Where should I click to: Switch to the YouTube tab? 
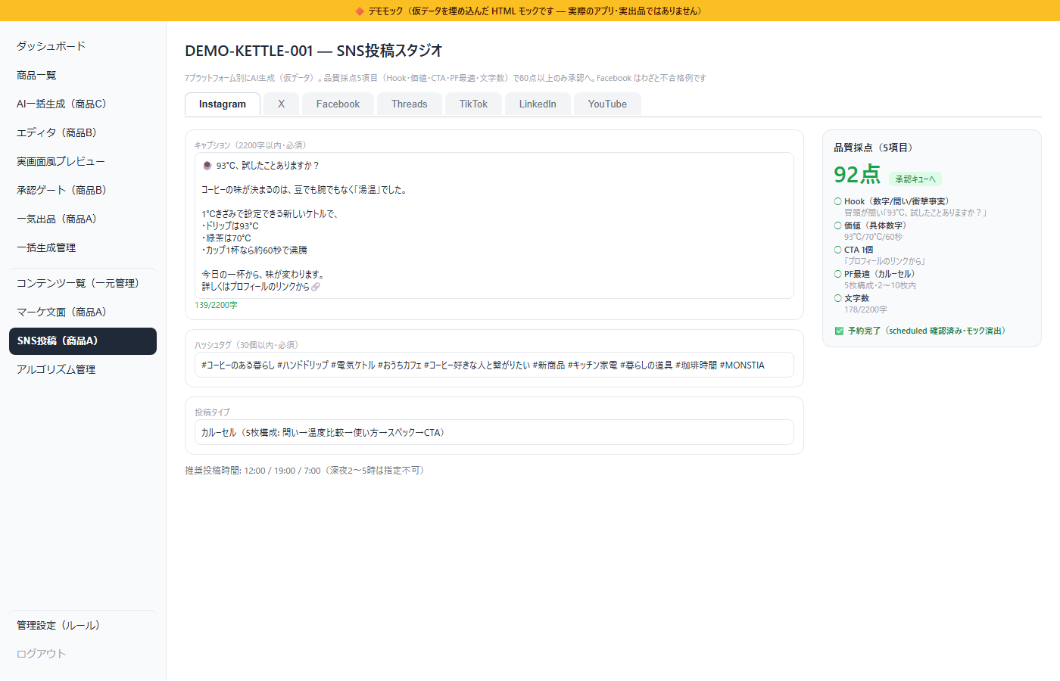pos(607,104)
